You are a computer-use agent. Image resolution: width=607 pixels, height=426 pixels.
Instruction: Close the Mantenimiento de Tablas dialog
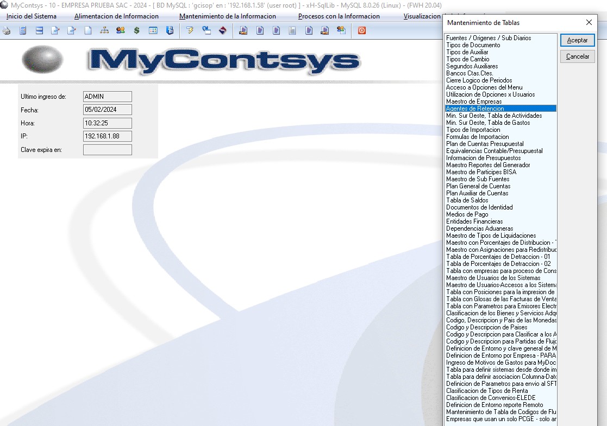(x=589, y=23)
